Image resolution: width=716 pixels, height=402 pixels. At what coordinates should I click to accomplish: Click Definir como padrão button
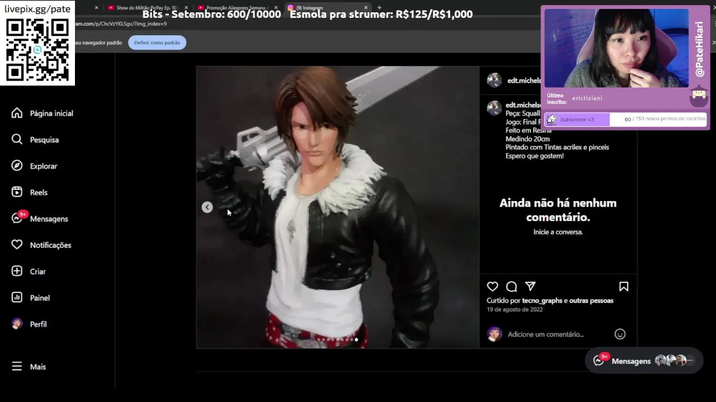(x=157, y=42)
